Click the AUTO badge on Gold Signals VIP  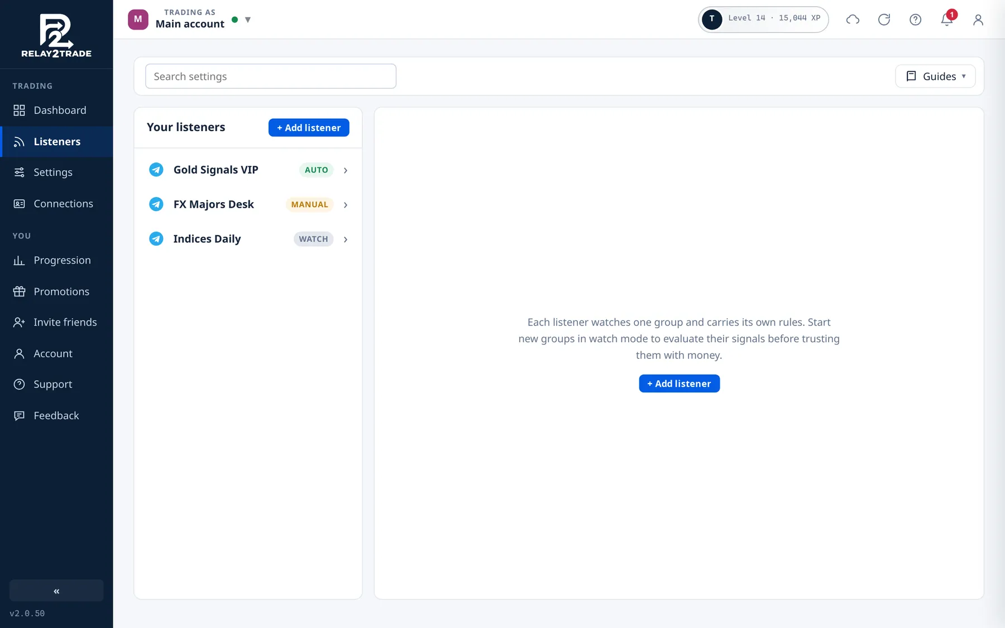(316, 170)
